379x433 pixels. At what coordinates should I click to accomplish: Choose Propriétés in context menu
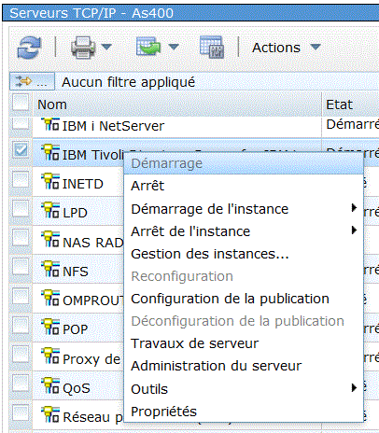click(244, 412)
